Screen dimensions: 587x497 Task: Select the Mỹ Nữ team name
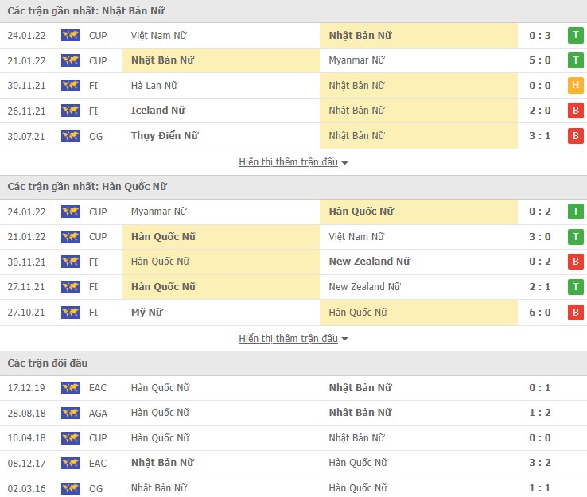tap(146, 313)
